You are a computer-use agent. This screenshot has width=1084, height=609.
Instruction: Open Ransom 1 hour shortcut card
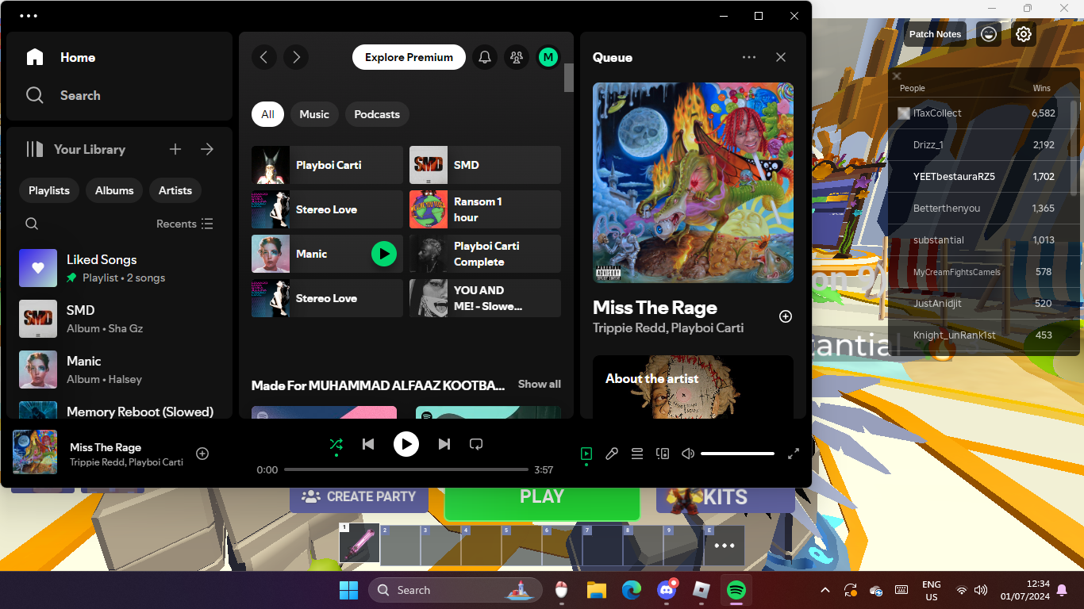(485, 209)
